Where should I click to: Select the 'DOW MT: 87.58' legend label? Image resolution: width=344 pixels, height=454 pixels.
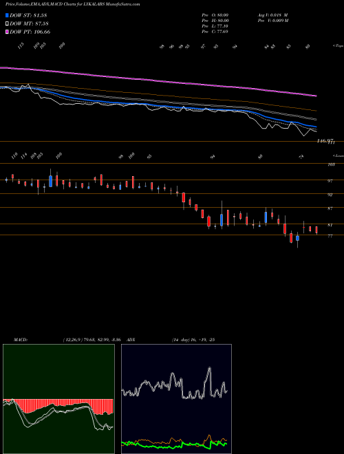(x=30, y=24)
